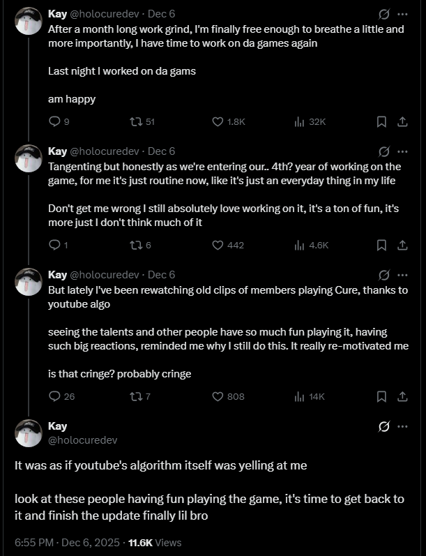Image resolution: width=426 pixels, height=556 pixels.
Task: Bookmark the first tweet
Action: pos(381,121)
